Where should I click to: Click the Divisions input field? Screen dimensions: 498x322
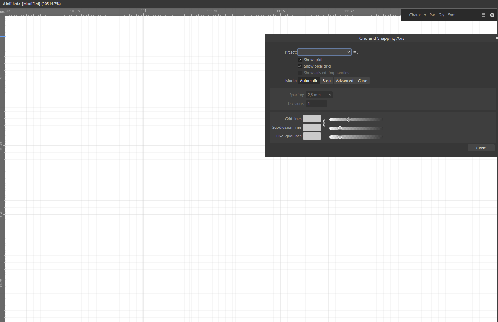tap(316, 103)
